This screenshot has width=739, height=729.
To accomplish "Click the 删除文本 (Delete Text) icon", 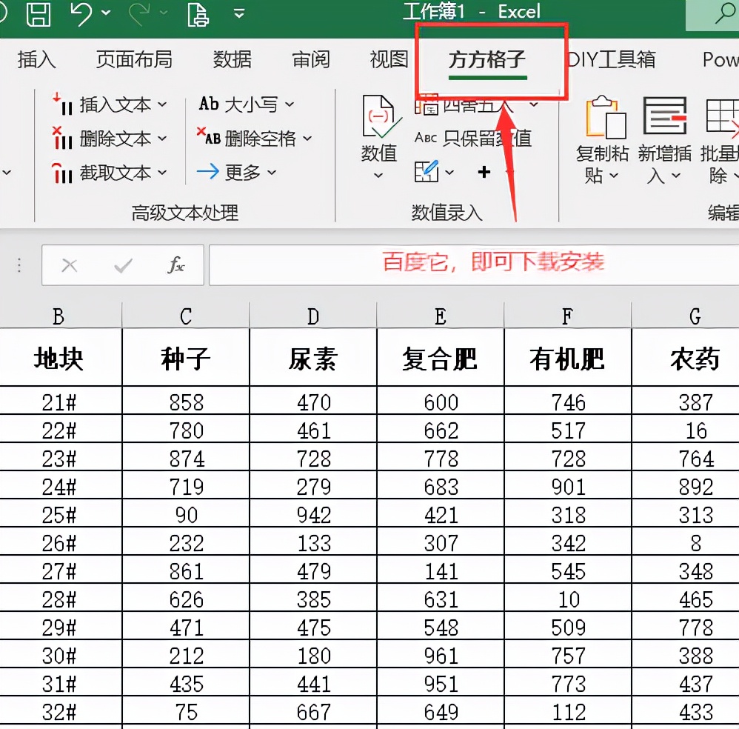I will point(62,139).
